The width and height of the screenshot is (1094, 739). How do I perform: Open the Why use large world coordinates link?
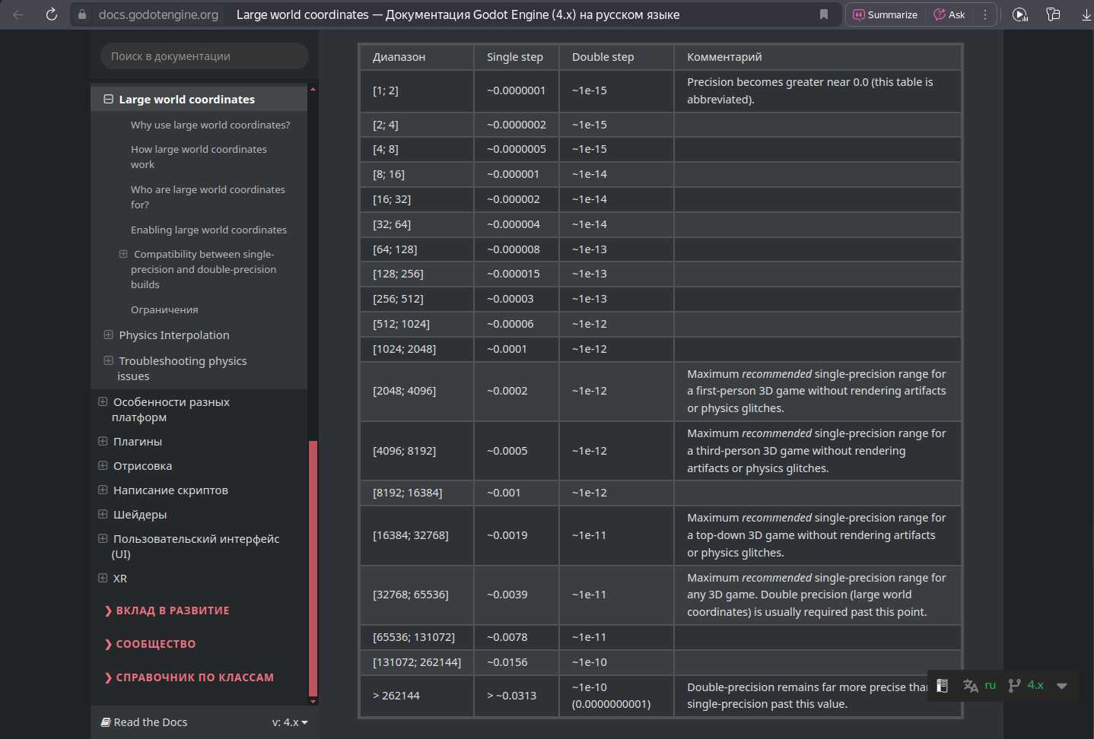tap(210, 125)
